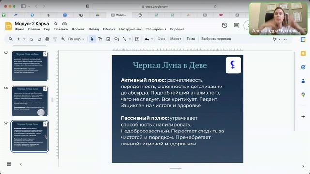This screenshot has width=310, height=174.
Task: Get add-ons with plus icon
Action: click(x=303, y=117)
